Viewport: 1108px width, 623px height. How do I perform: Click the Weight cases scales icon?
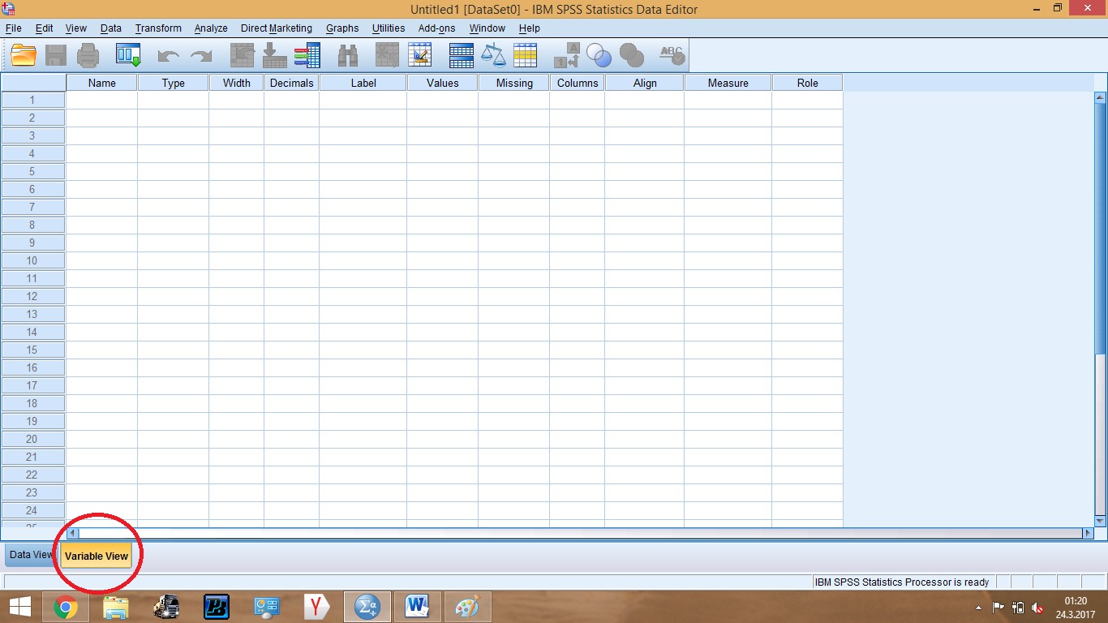point(493,55)
